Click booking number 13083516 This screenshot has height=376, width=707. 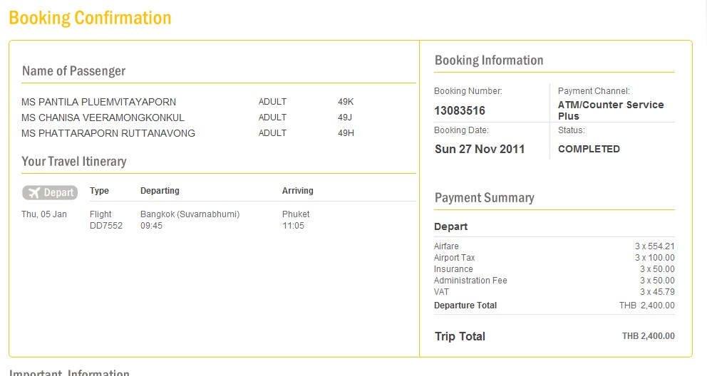click(x=460, y=110)
